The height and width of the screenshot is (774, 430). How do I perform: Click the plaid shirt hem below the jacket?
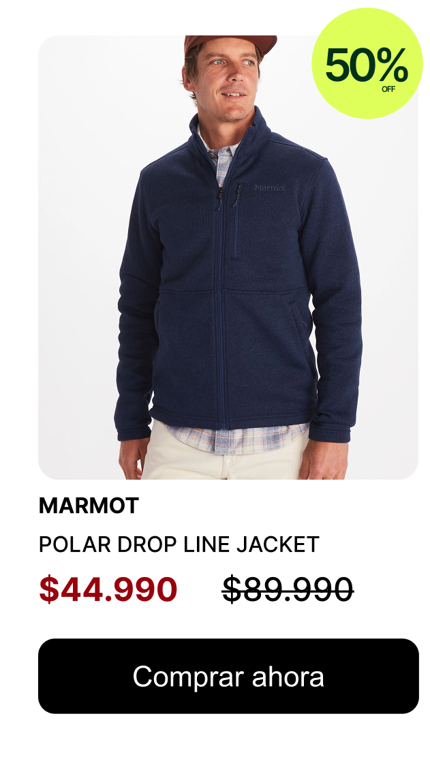[x=237, y=438]
